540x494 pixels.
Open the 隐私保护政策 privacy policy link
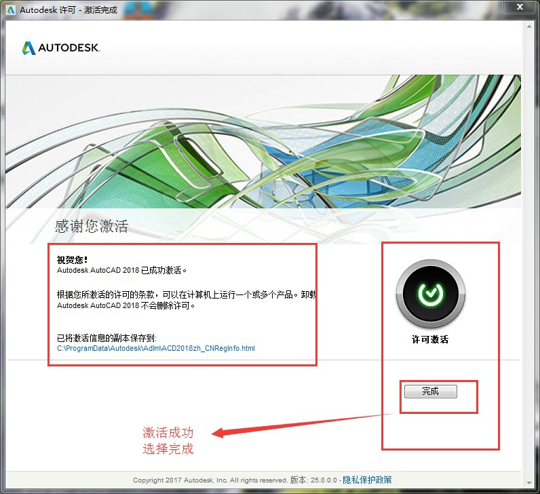(367, 480)
